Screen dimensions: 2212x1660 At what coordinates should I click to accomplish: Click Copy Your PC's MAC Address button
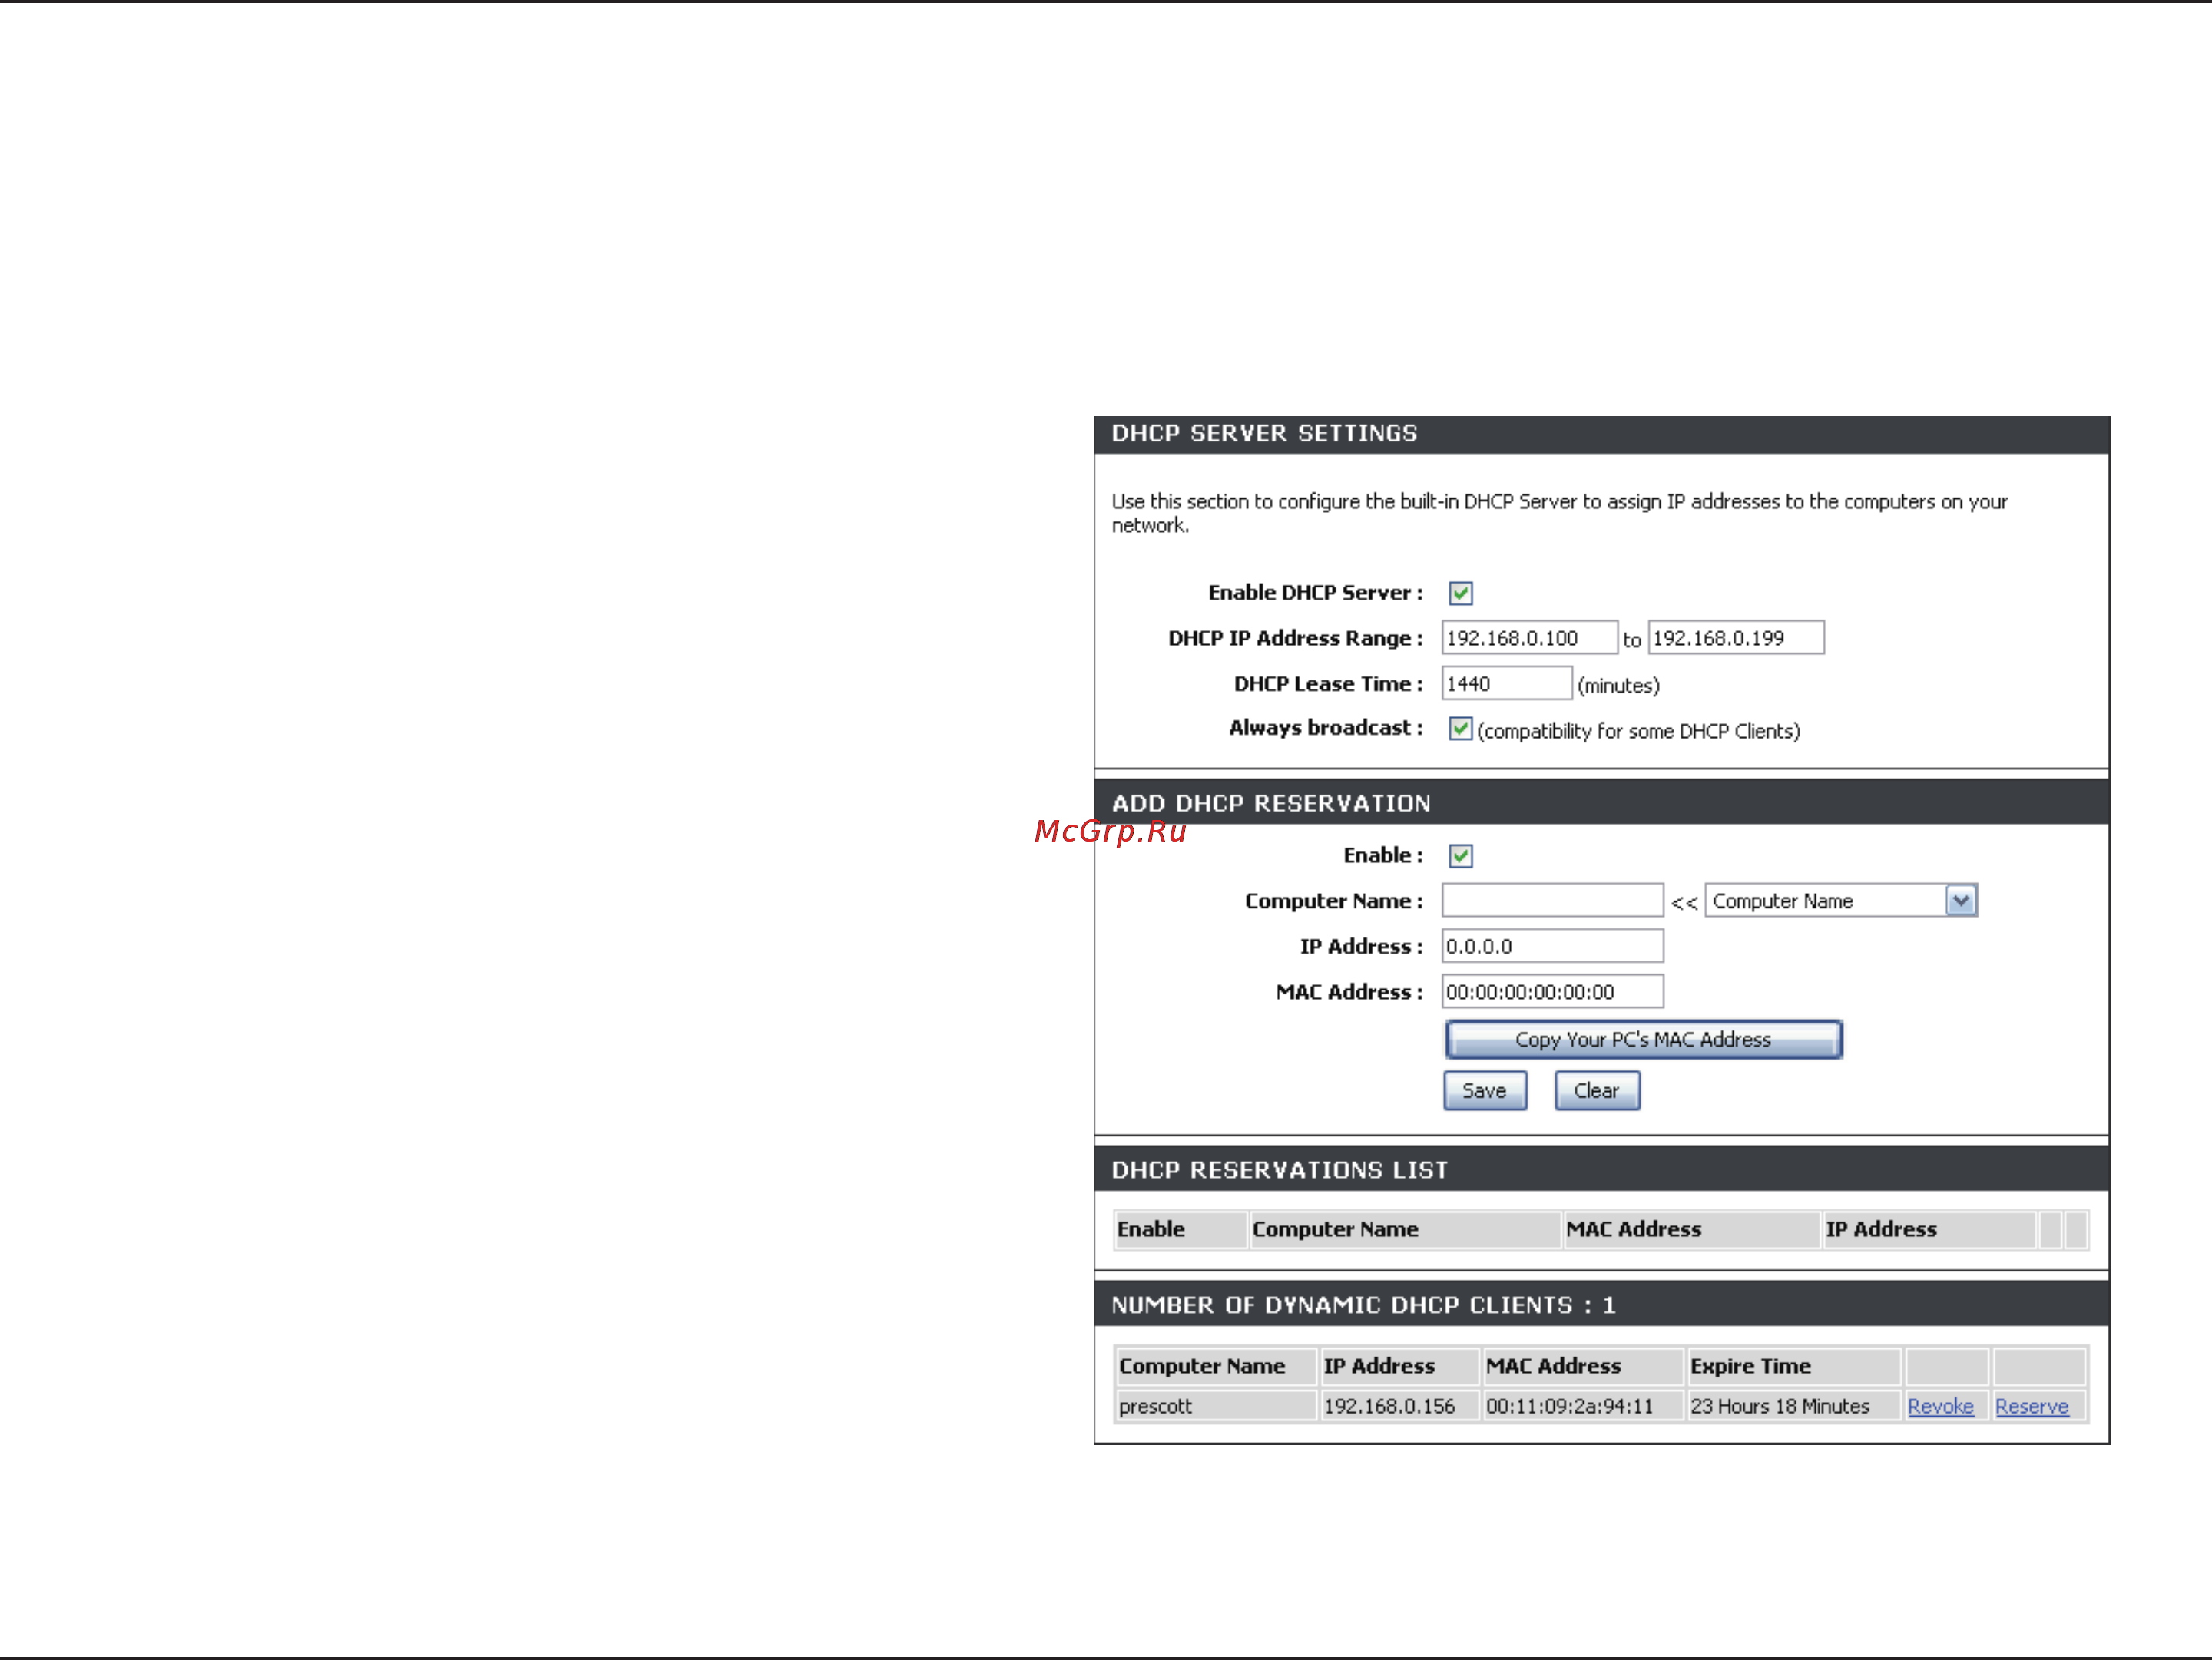pos(1643,1040)
